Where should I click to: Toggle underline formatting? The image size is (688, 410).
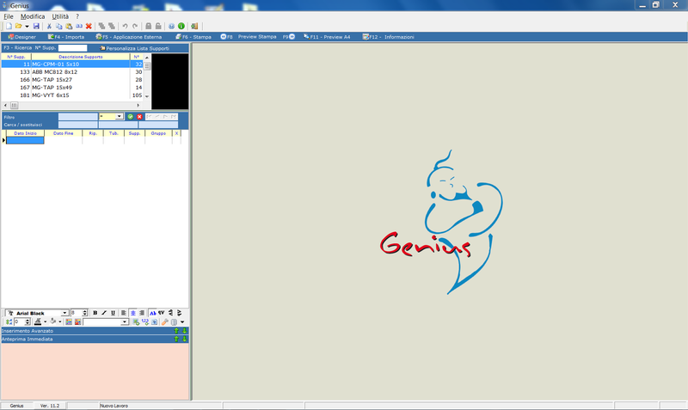point(113,313)
